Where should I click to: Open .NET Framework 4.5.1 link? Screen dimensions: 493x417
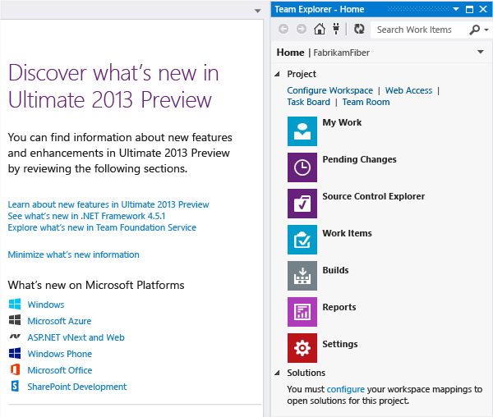coord(86,216)
